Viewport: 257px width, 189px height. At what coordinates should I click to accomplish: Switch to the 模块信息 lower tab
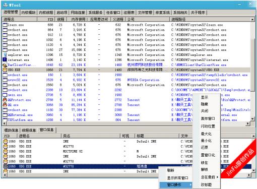(11, 130)
